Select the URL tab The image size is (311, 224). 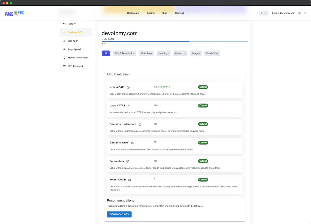pyautogui.click(x=106, y=53)
